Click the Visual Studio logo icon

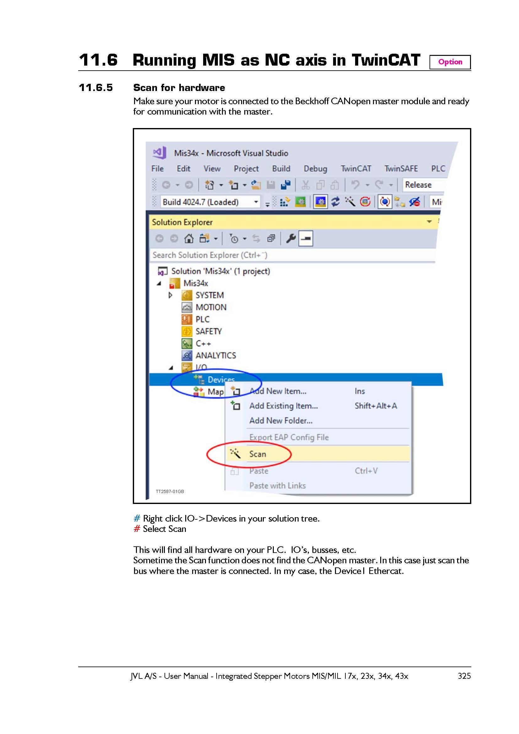(159, 153)
